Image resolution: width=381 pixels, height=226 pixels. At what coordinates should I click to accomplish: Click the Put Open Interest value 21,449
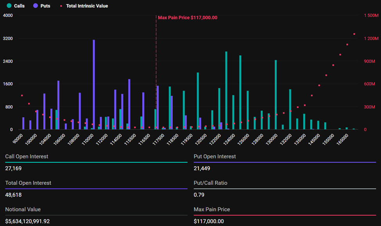coord(202,168)
